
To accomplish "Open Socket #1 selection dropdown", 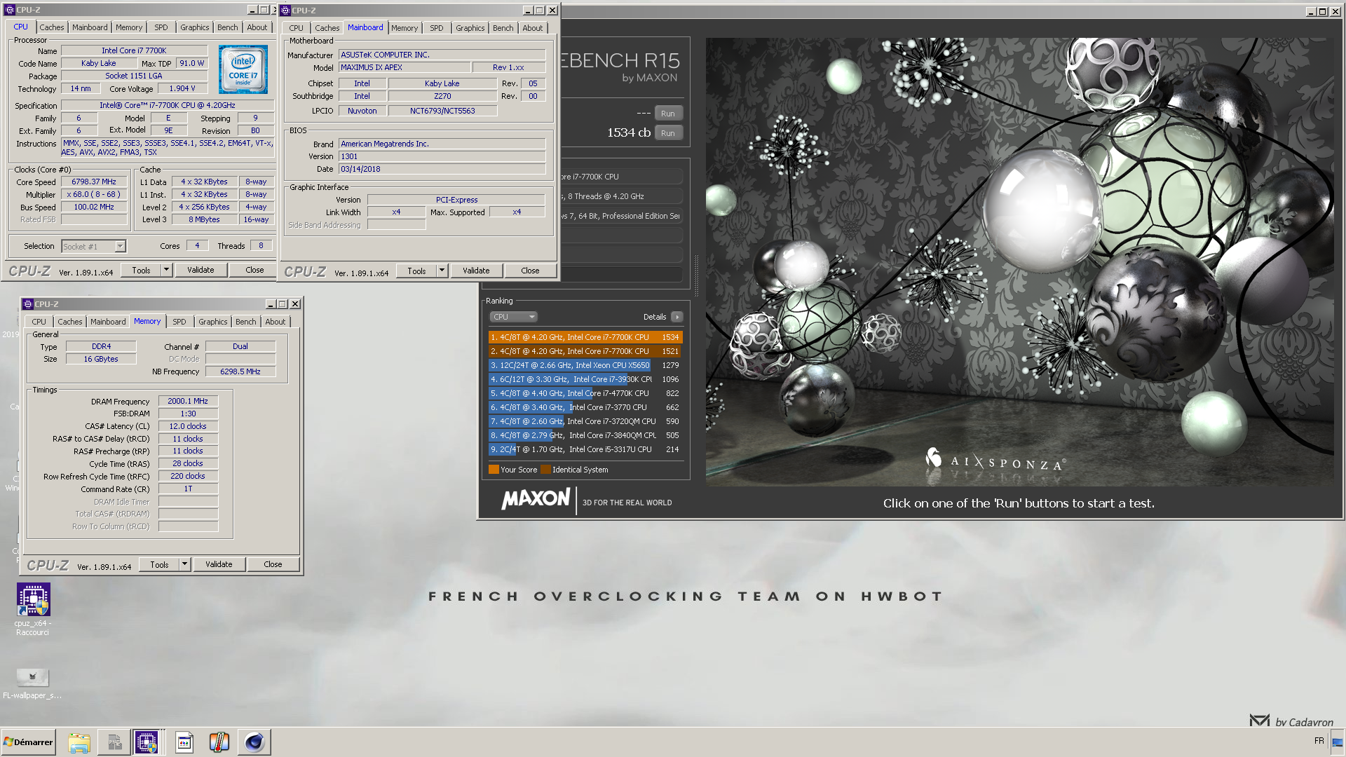I will click(x=121, y=246).
